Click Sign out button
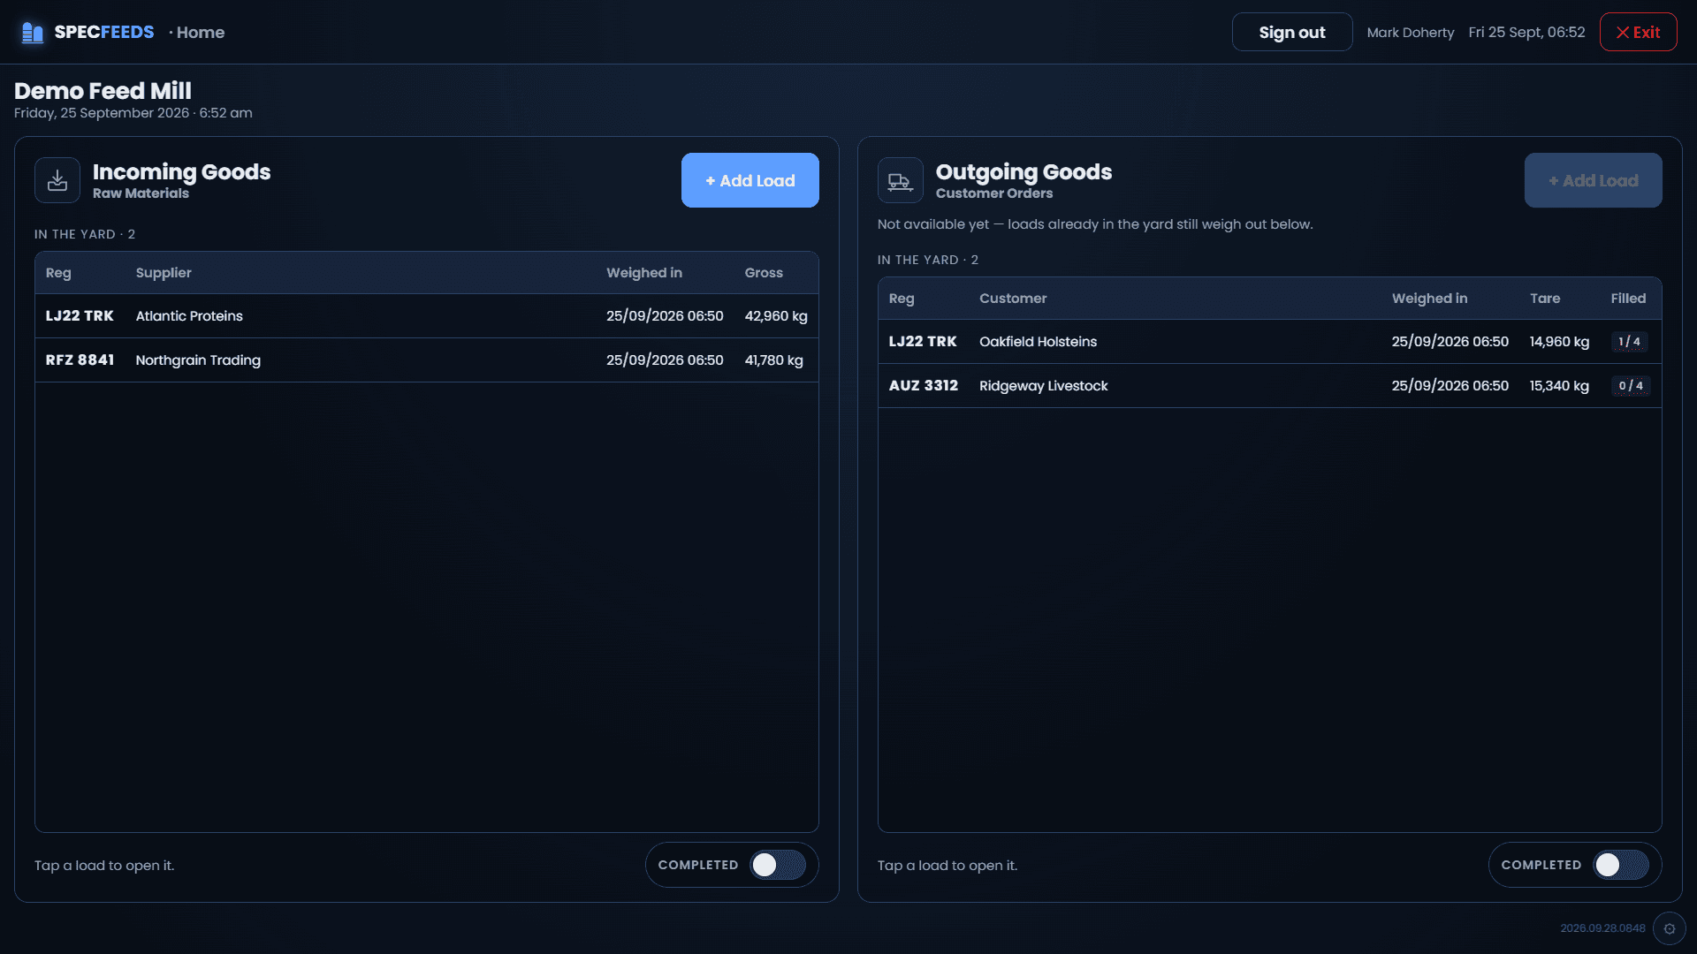The image size is (1697, 954). click(1291, 32)
